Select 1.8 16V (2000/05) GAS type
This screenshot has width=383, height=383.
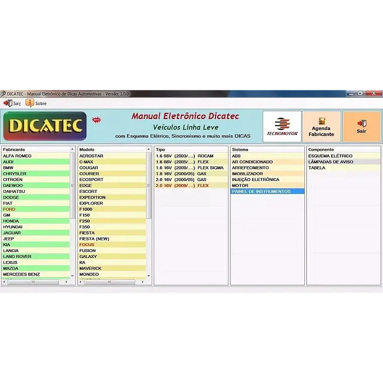(191, 174)
